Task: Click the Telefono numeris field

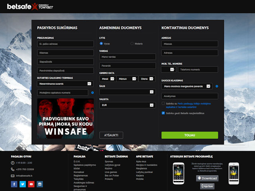Action: click(198, 70)
